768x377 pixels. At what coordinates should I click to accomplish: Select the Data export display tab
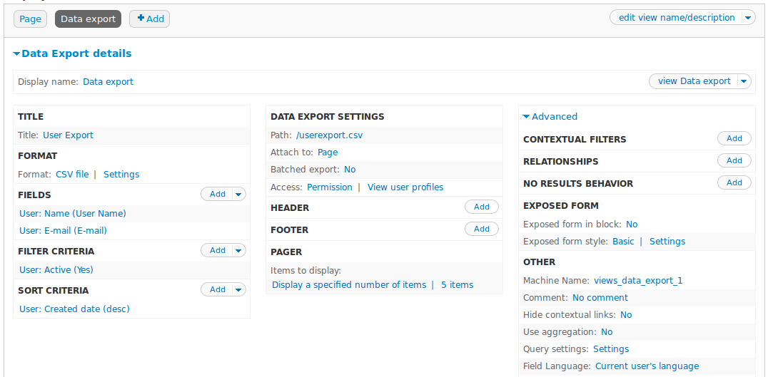(x=88, y=19)
